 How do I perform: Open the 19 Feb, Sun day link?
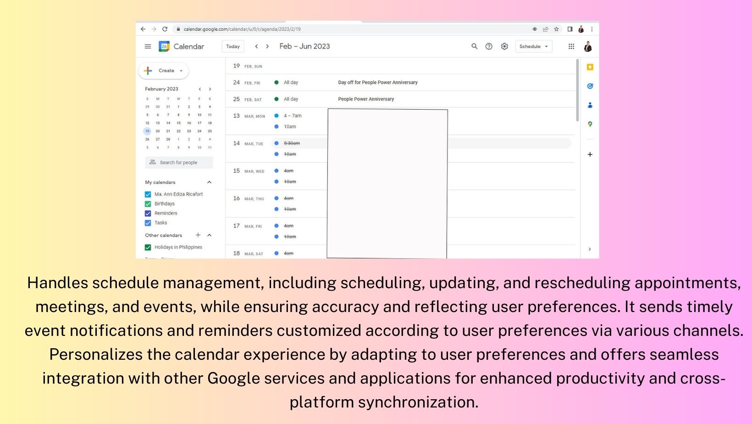pos(248,66)
